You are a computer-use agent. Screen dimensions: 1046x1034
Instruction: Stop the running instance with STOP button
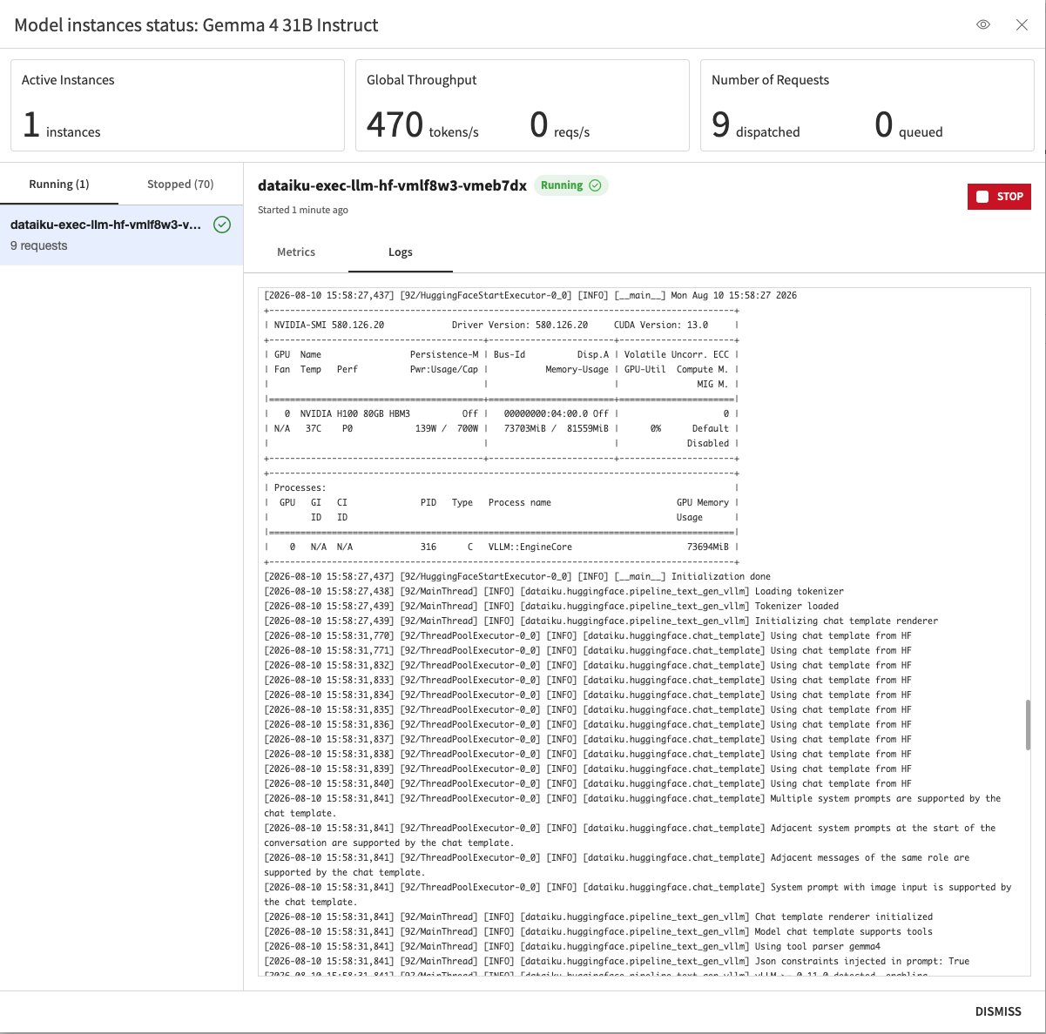click(x=999, y=197)
